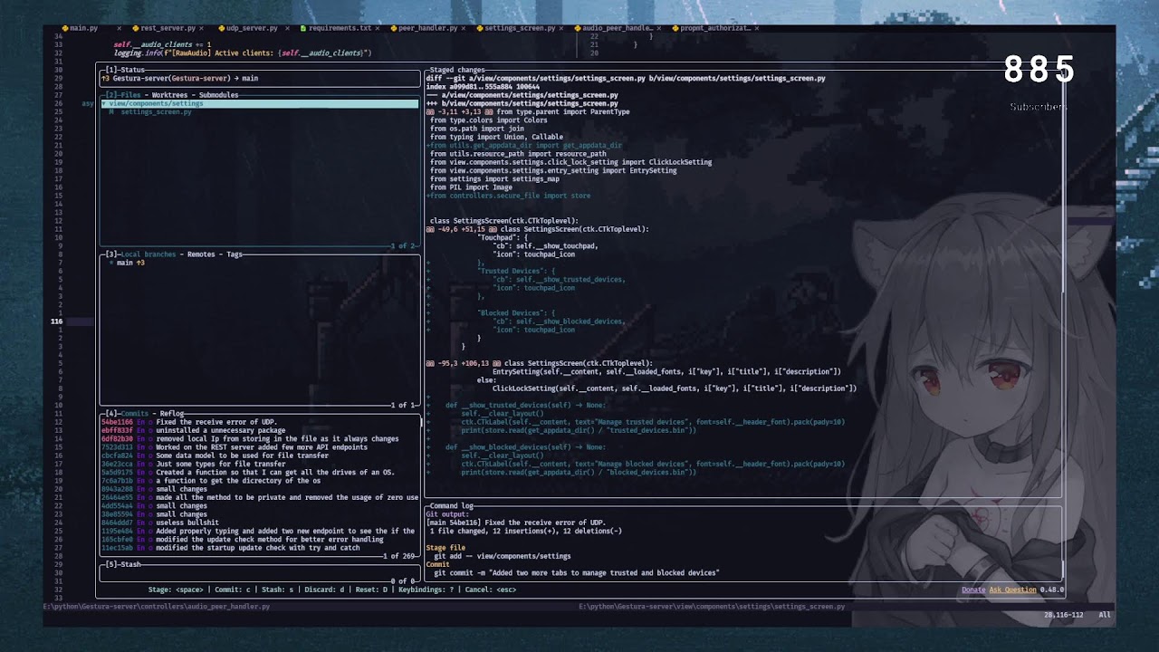
Task: Select commit 26464e55 made all the method private
Action: pyautogui.click(x=260, y=497)
